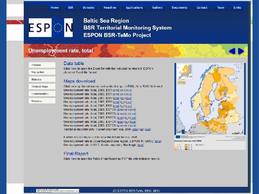Download ai for 2007 BSR unemployment map
The image size is (259, 194).
tap(123, 98)
